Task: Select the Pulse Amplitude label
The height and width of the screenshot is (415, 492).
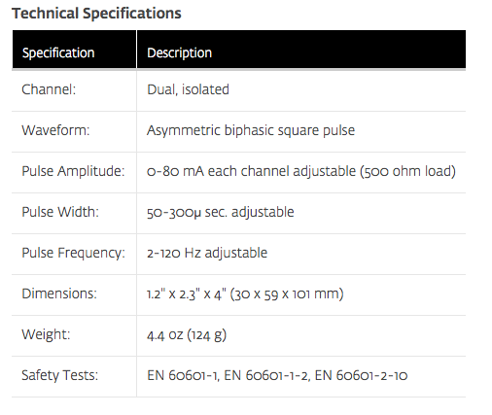Action: pyautogui.click(x=73, y=171)
